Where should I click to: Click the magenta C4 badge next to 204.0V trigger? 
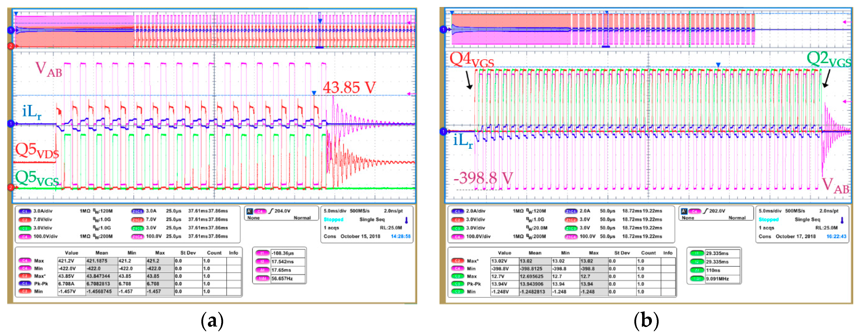[260, 211]
